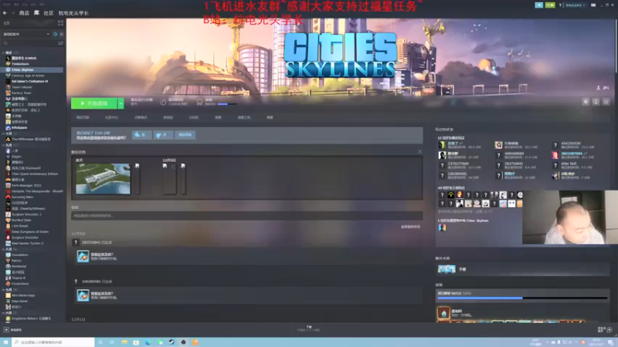Click the back navigation arrow

tap(5, 13)
